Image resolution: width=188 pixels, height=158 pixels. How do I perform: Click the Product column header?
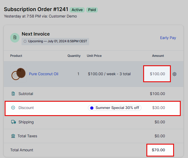click(16, 56)
